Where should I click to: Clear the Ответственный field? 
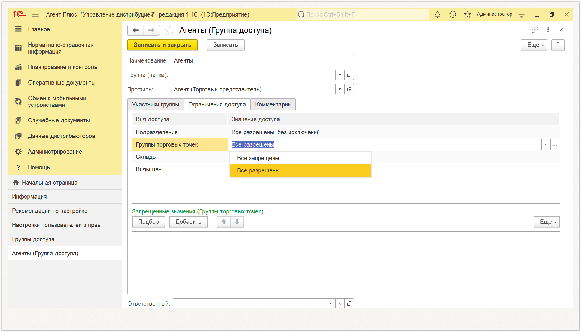[340, 303]
